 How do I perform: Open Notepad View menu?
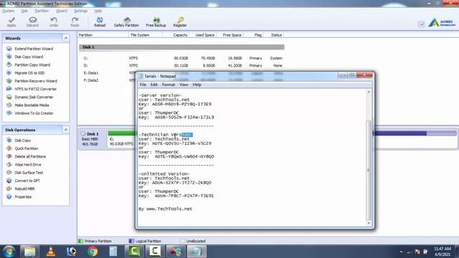[184, 85]
